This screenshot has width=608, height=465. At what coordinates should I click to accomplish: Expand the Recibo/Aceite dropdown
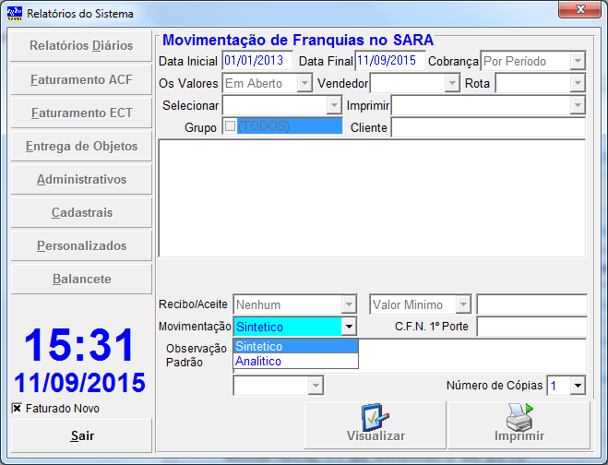point(349,304)
